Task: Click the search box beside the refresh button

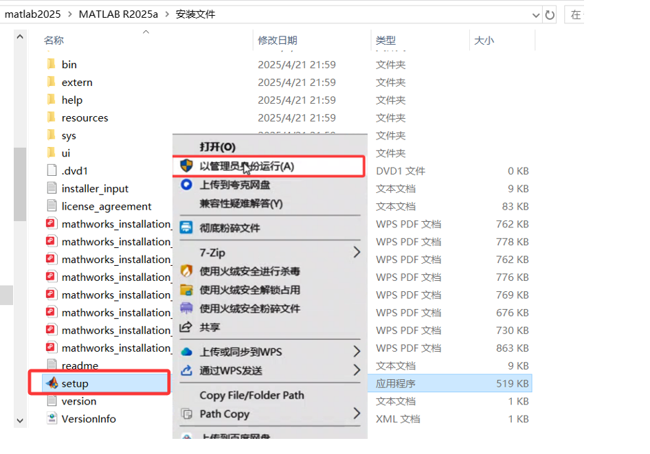Action: [x=575, y=15]
